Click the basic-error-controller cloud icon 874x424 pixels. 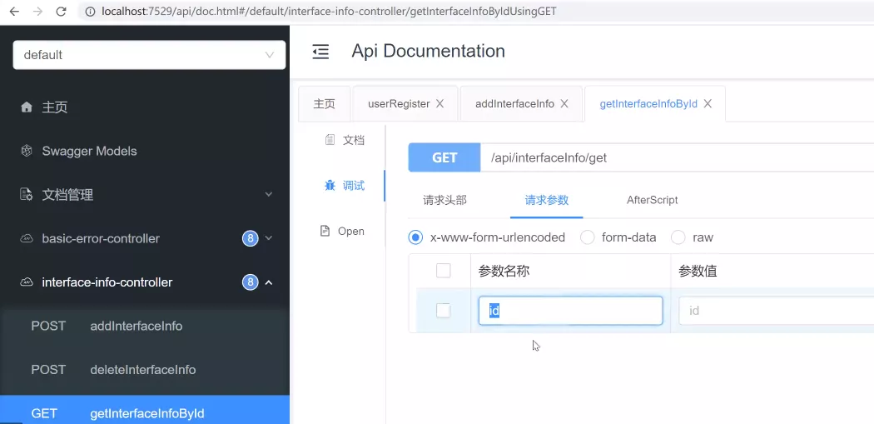26,238
